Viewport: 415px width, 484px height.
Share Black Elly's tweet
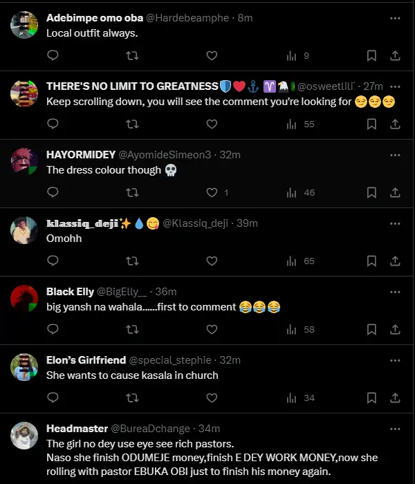(x=395, y=329)
